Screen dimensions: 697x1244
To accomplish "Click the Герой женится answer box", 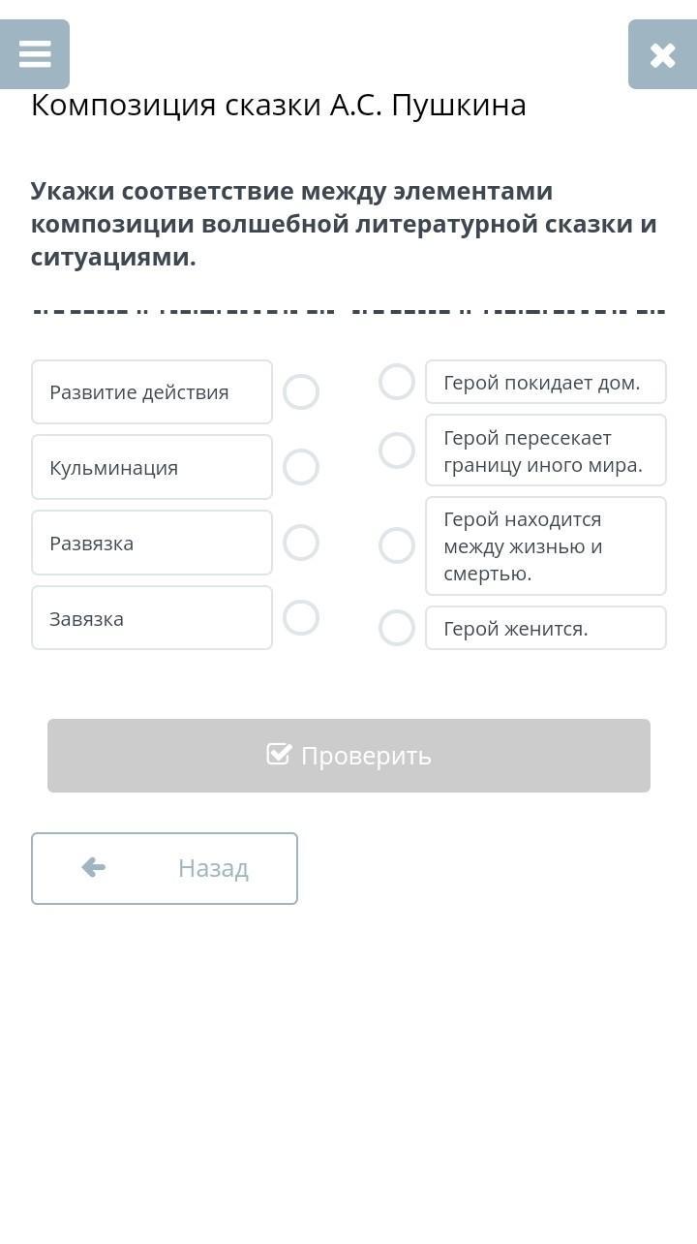I will tap(546, 628).
